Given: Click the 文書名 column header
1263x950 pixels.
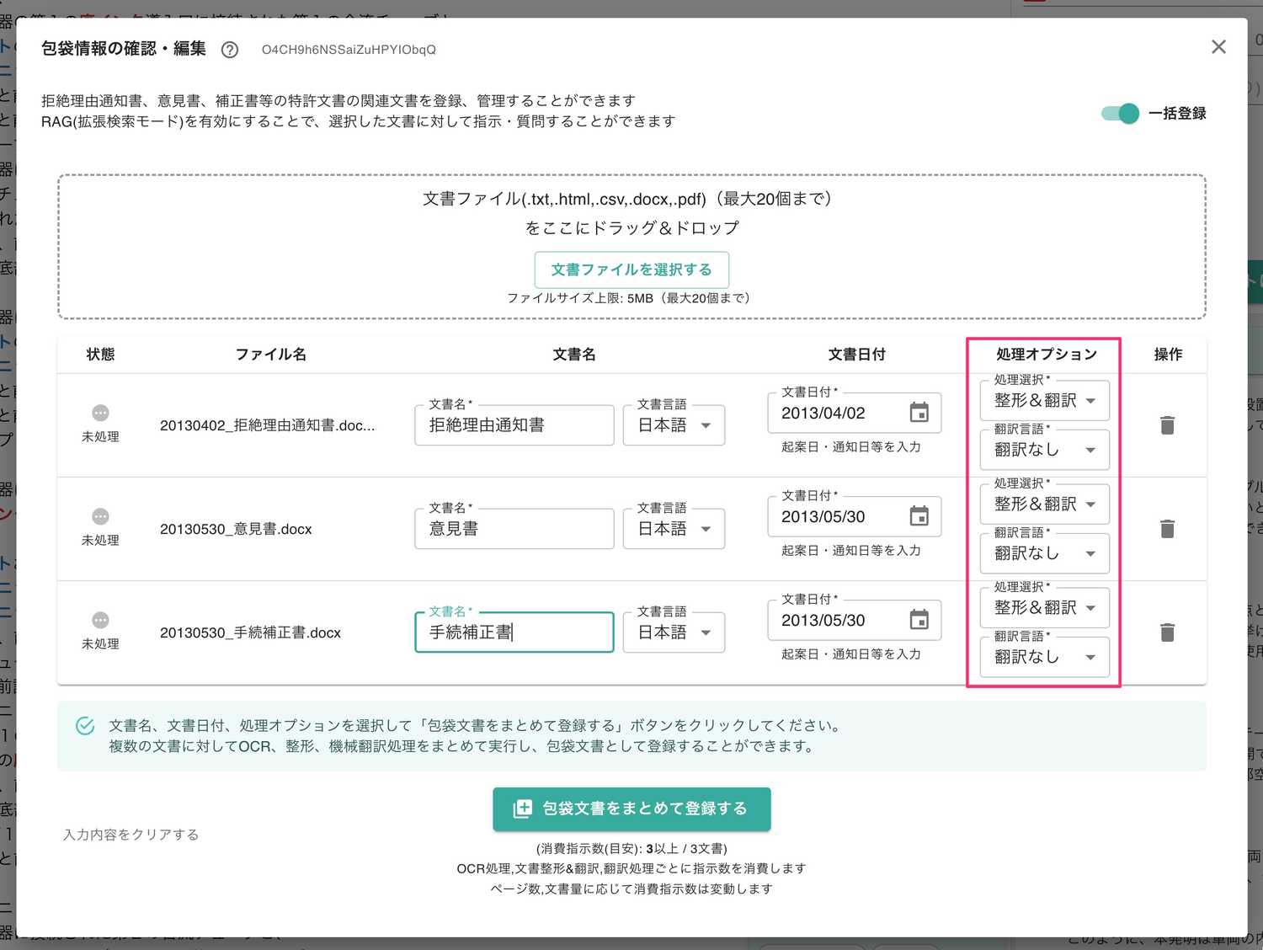Looking at the screenshot, I should (x=574, y=355).
